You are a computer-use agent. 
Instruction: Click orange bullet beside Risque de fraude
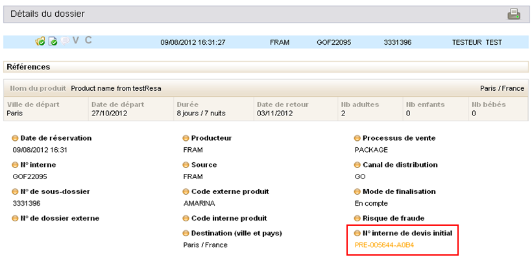(x=357, y=219)
